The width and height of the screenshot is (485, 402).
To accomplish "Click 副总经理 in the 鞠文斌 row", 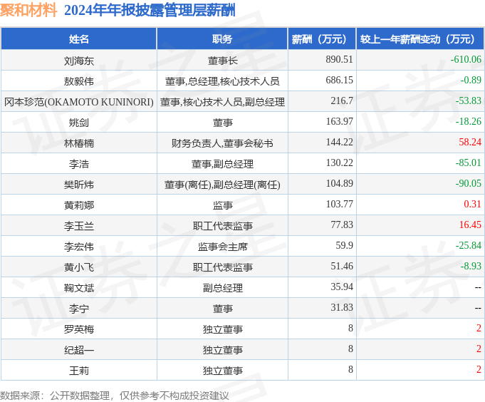I will click(222, 288).
